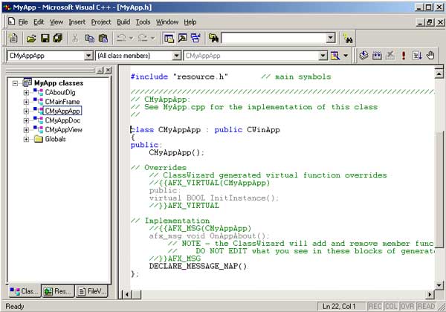Expand the CMyAppView class node
Screen dimensions: 446x312
(26, 130)
